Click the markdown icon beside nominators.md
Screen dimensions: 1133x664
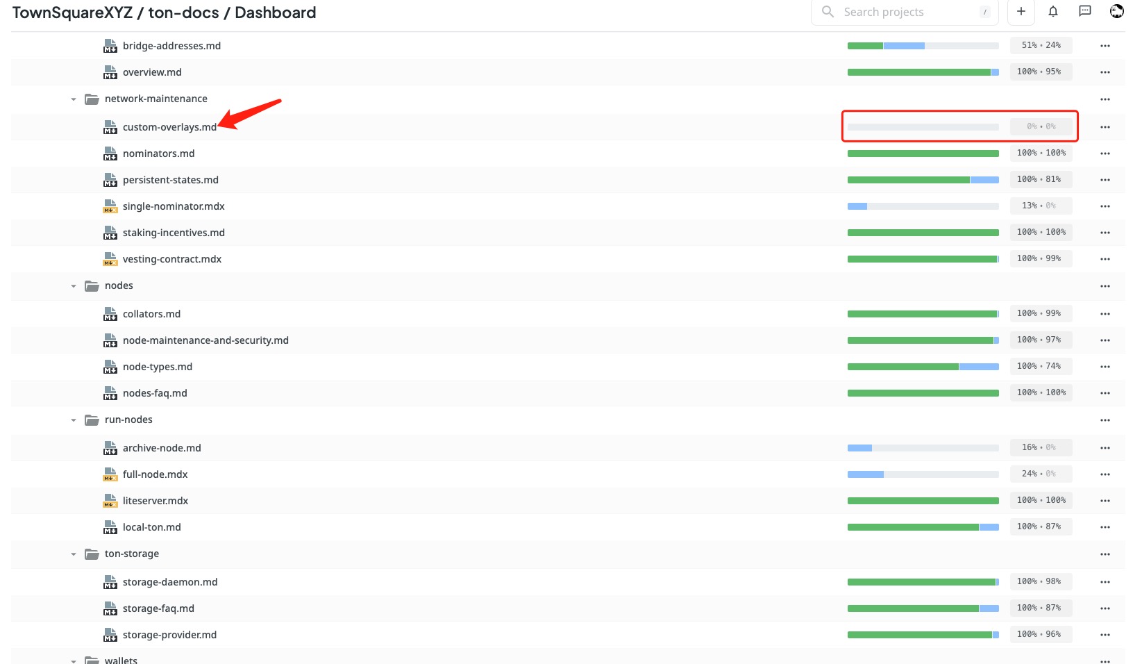(110, 153)
